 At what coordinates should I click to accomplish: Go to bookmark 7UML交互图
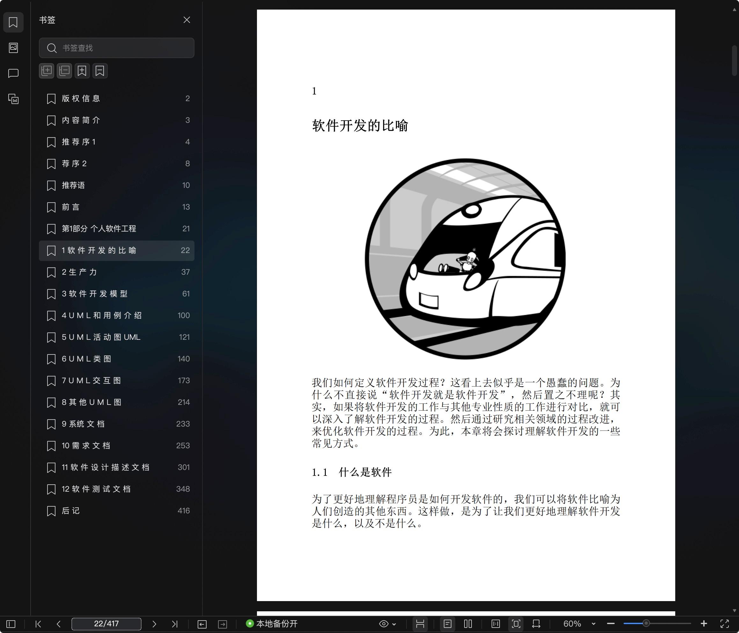click(117, 381)
